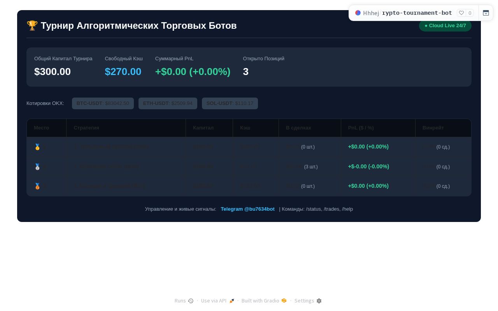Click the Свободный Кэш label
This screenshot has height=311, width=498.
pos(124,58)
